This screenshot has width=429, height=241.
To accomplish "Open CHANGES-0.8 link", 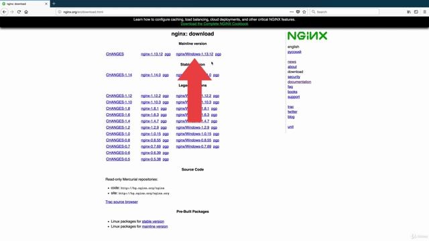I will click(x=118, y=140).
